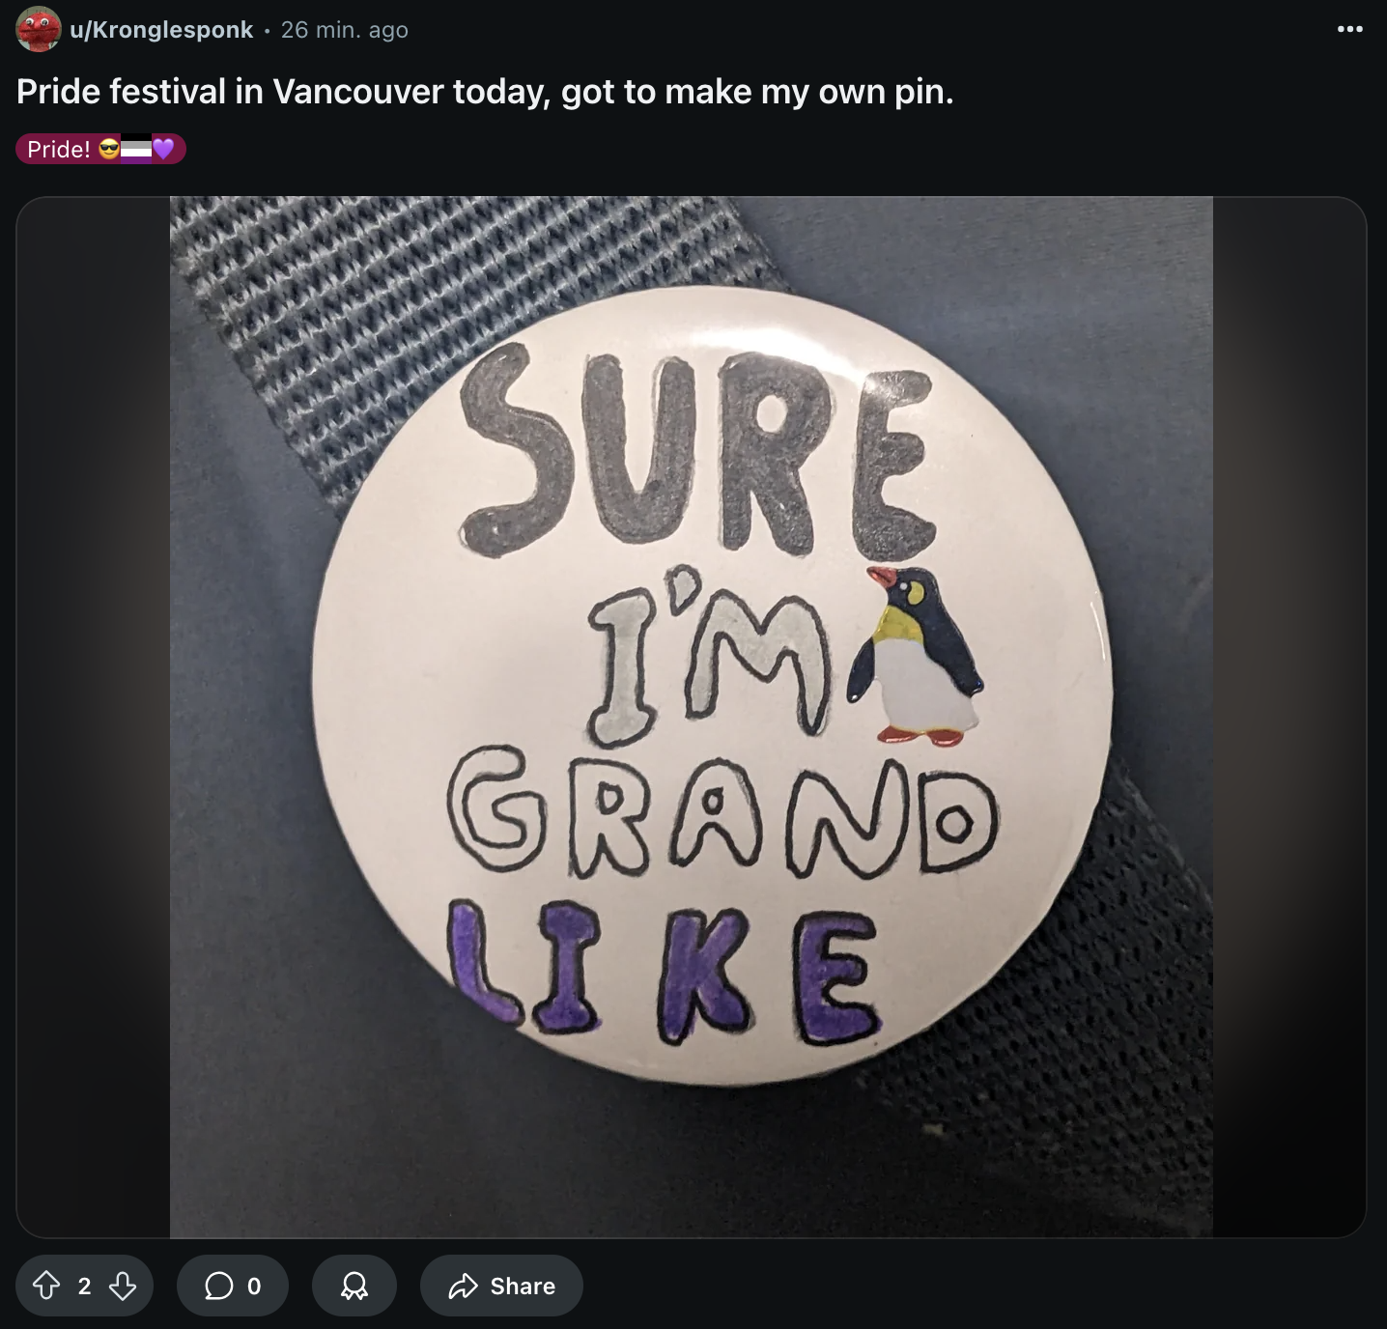Screen dimensions: 1387x1329
Task: Click the word GRAND on the pin
Action: pos(722,817)
